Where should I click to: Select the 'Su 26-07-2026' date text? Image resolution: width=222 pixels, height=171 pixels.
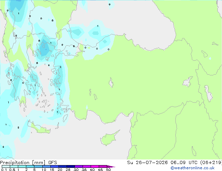147,163
